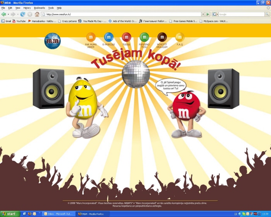Screen dimensions: 271x217
Task: Open the brown M&M 'Nosutit draugam' icon
Action: pyautogui.click(x=162, y=37)
